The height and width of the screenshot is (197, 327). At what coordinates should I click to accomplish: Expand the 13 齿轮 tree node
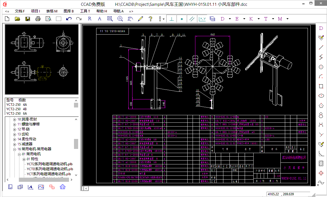click(15, 134)
